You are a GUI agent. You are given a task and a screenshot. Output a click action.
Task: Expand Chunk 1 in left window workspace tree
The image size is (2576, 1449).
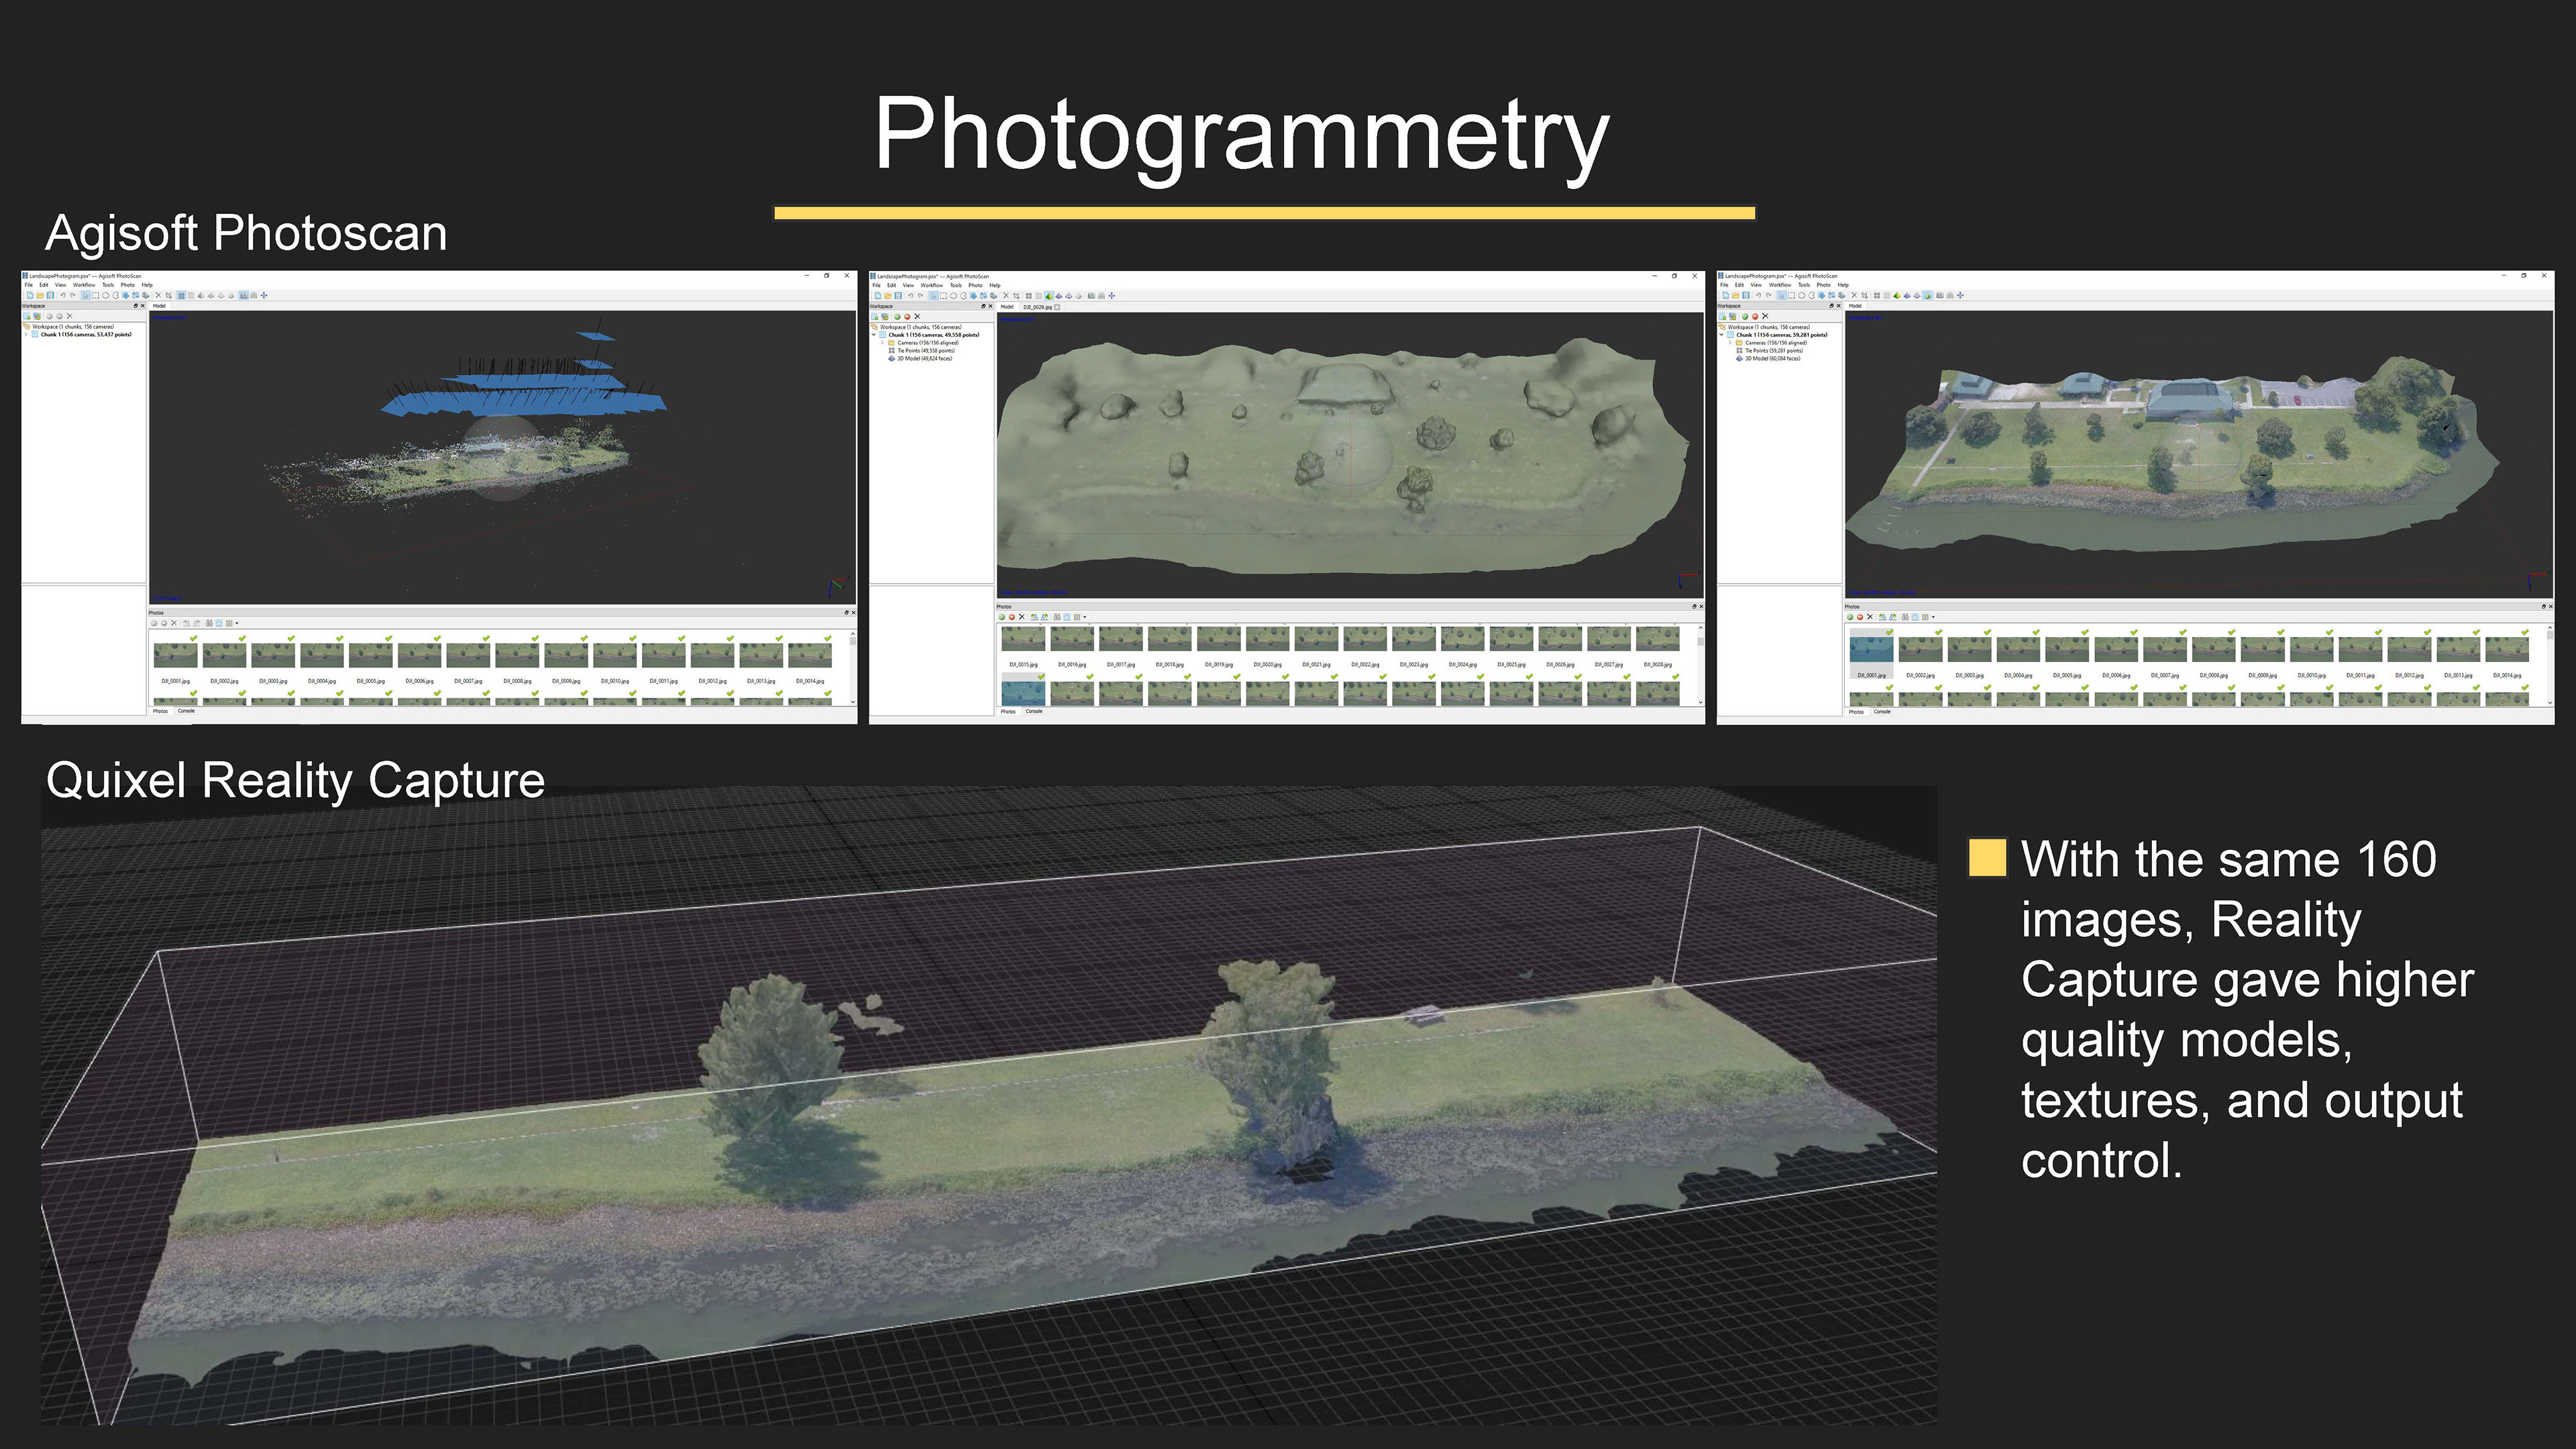(x=26, y=335)
